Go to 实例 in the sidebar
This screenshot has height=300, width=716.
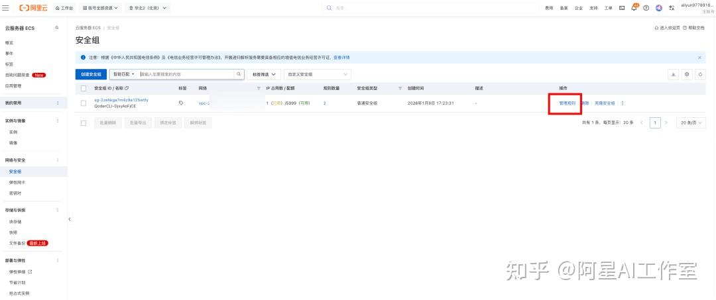click(x=13, y=132)
